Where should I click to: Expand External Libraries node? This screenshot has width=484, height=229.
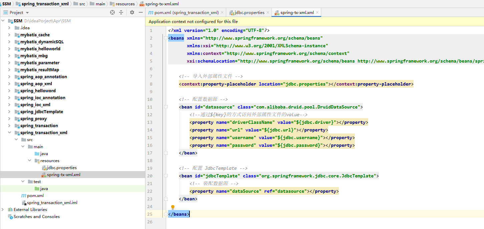point(3,210)
